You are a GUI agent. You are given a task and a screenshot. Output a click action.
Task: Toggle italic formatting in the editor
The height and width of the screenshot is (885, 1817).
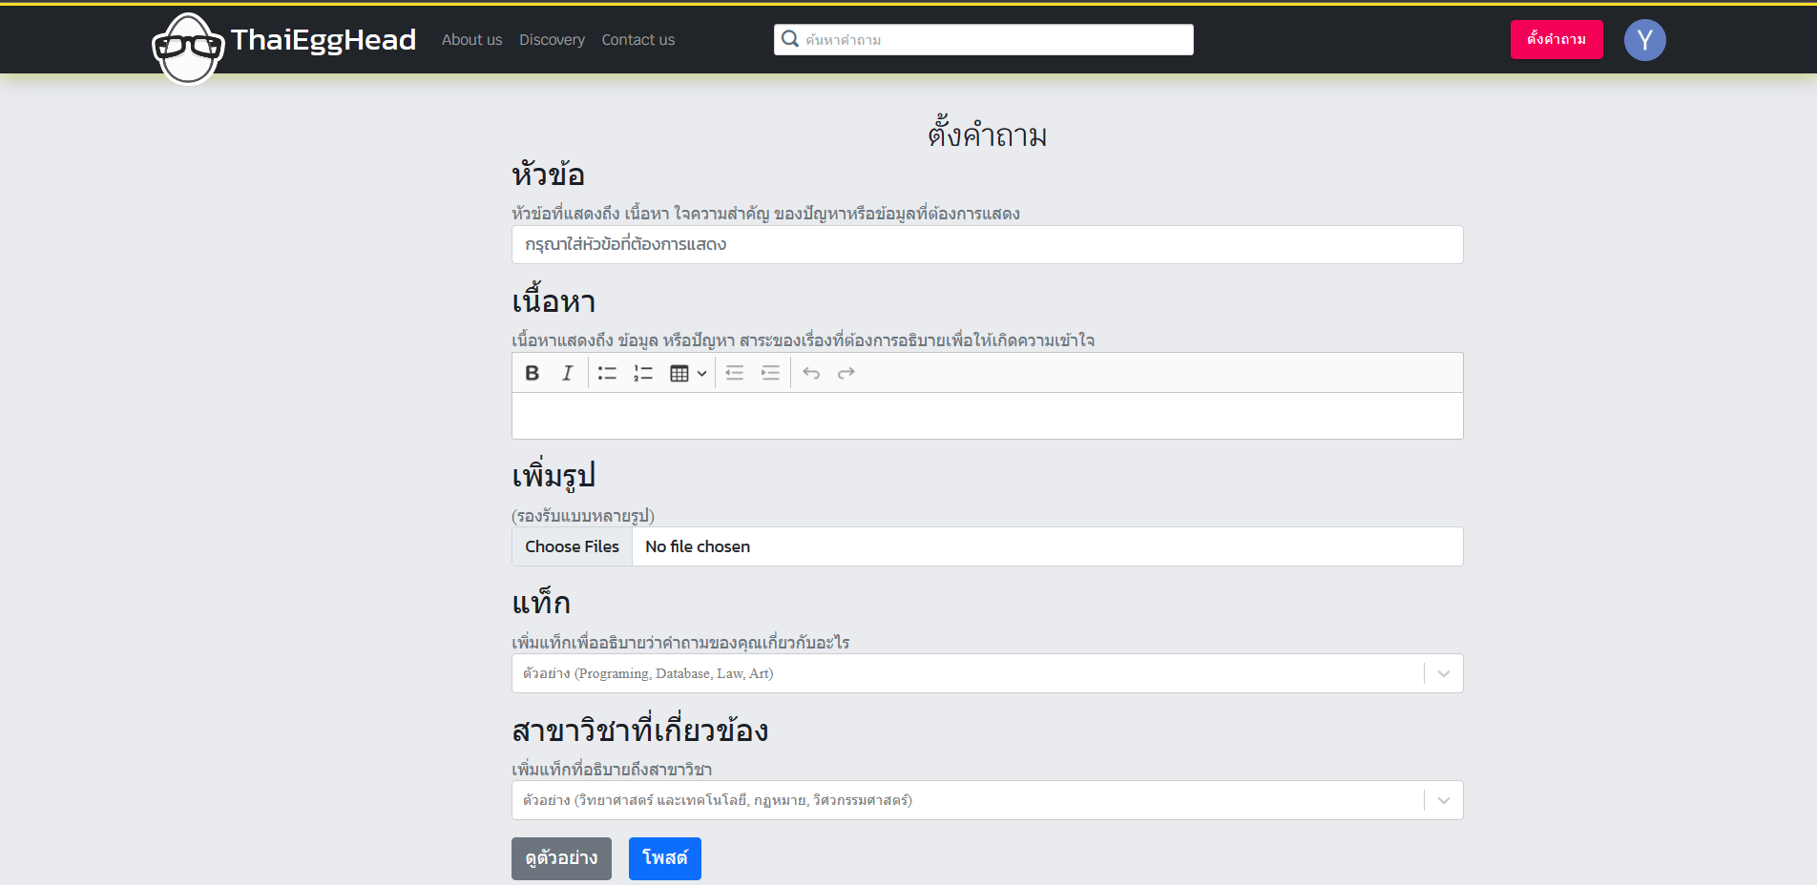[x=568, y=373]
